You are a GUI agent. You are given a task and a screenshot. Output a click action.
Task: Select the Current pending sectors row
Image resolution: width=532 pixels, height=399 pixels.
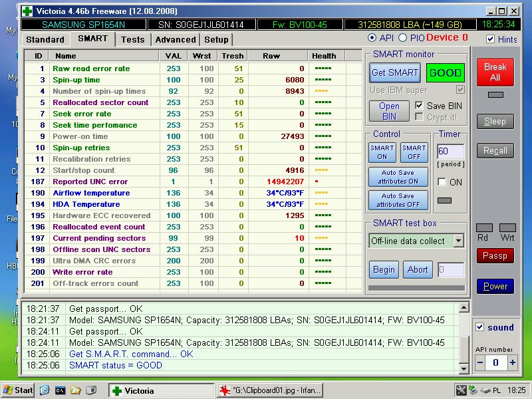(x=194, y=238)
